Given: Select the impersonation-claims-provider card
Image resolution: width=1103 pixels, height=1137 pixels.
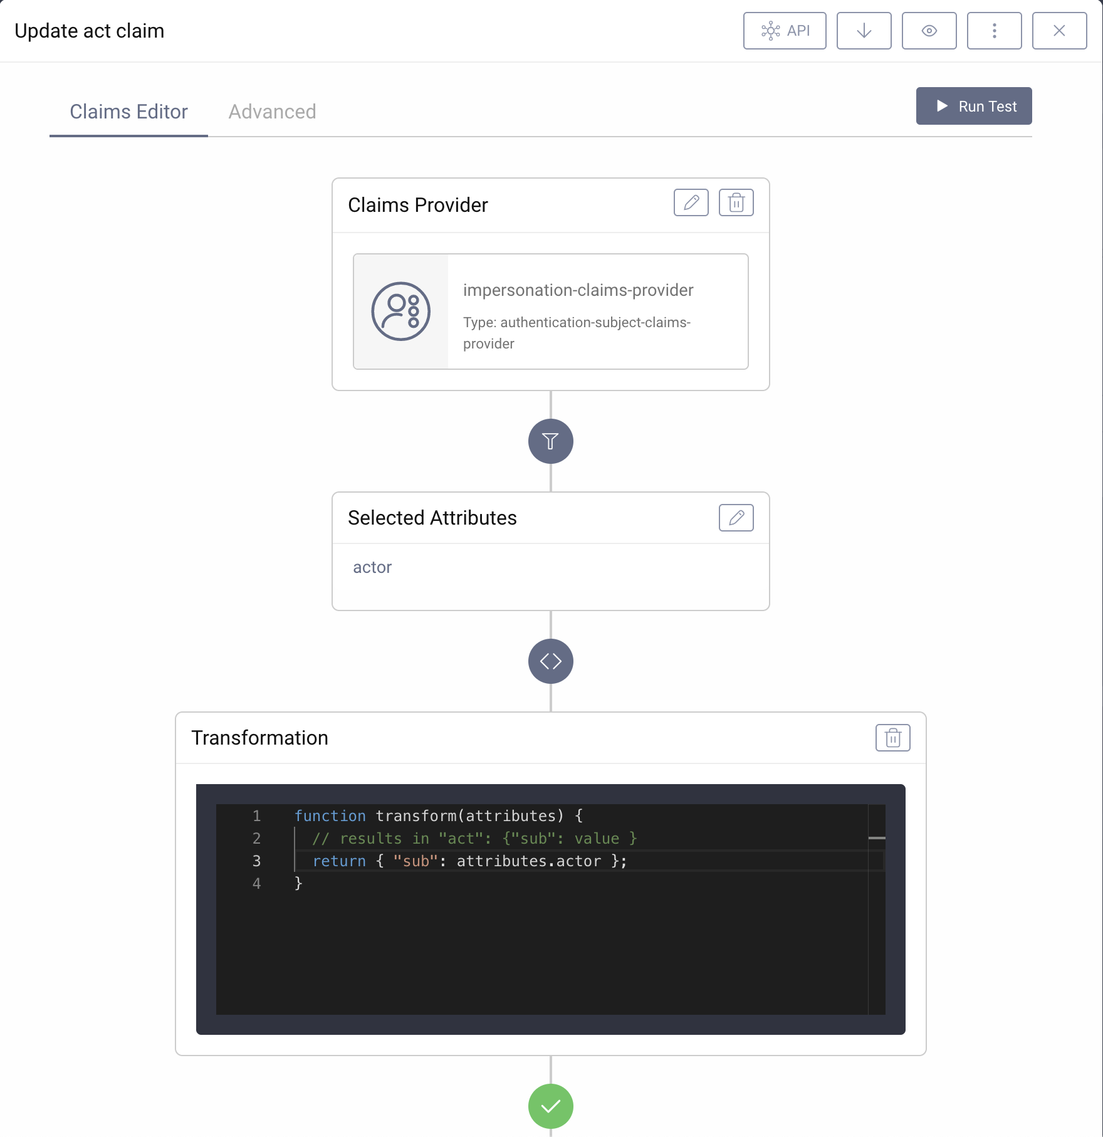Looking at the screenshot, I should (x=577, y=312).
